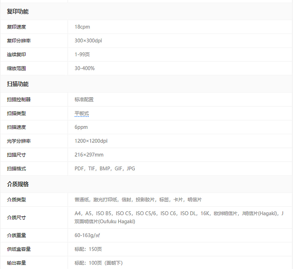Select the 30-400% zoom range value
Image resolution: width=294 pixels, height=269 pixels.
(84, 69)
